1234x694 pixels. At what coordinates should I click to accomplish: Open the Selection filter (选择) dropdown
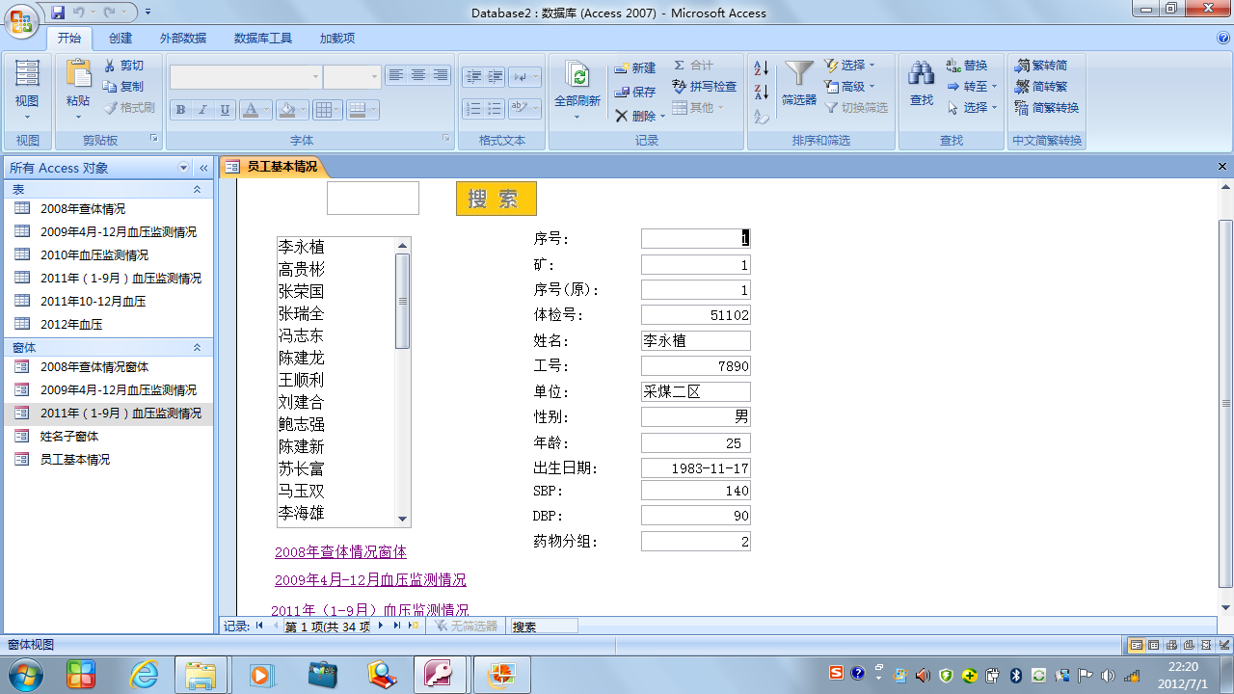(x=848, y=66)
